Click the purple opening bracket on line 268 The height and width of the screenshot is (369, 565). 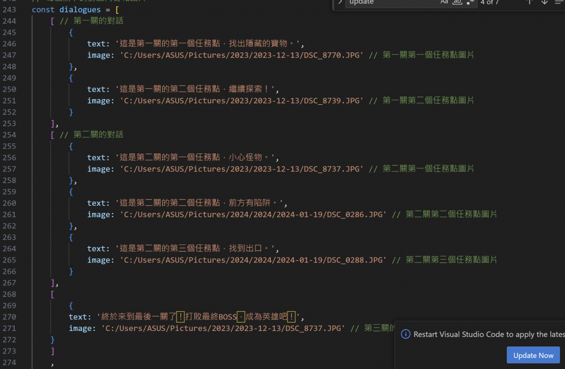click(x=52, y=295)
